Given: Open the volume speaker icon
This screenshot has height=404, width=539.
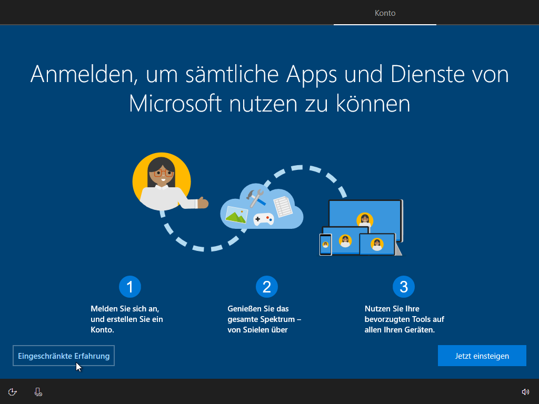Looking at the screenshot, I should 525,392.
